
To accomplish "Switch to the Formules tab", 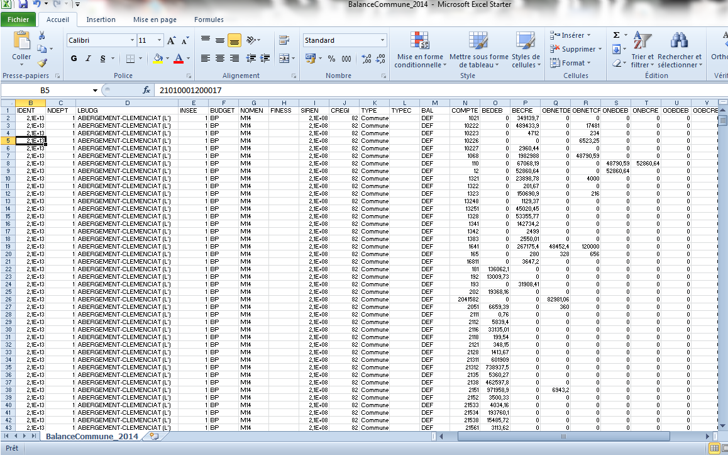I will click(209, 20).
